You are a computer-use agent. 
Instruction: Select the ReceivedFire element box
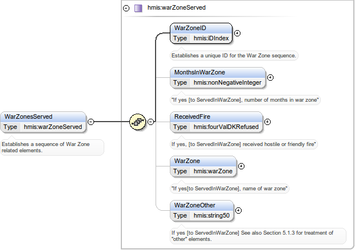pyautogui.click(x=217, y=116)
